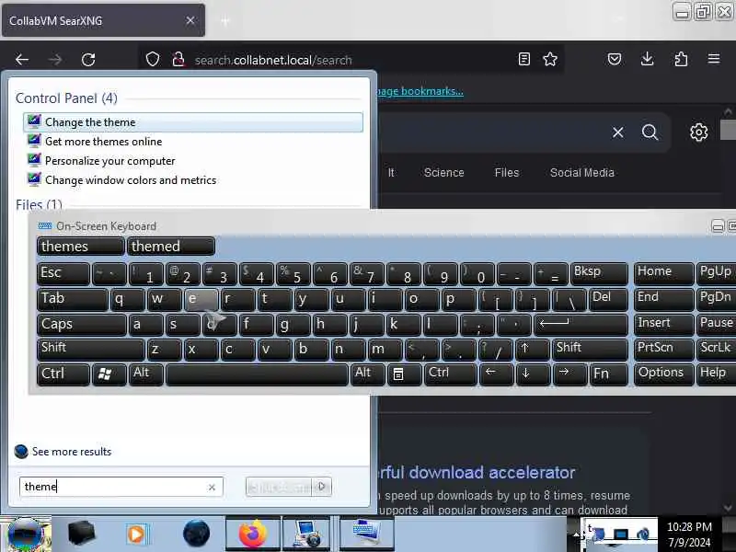The height and width of the screenshot is (552, 736).
Task: Click the Shut down button
Action: [x=280, y=487]
